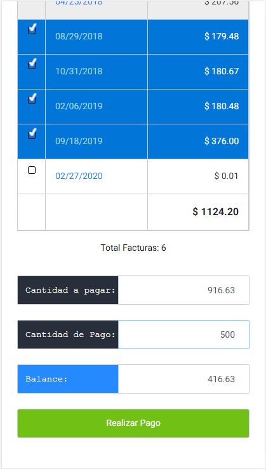Image resolution: width=266 pixels, height=471 pixels.
Task: Click the blue Balance label
Action: [68, 379]
